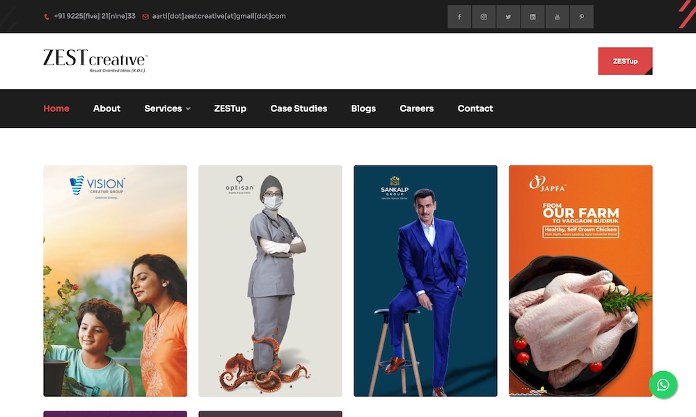Visit the LinkedIn social icon
Screen dimensions: 696x417
point(532,17)
